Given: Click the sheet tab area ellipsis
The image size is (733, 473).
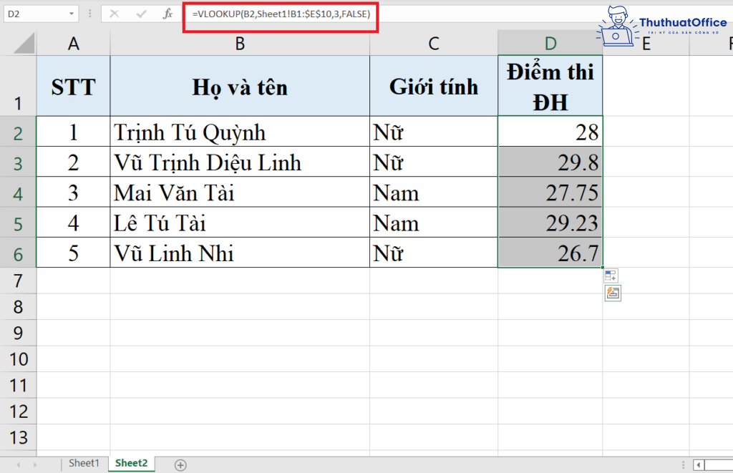Looking at the screenshot, I should (684, 464).
